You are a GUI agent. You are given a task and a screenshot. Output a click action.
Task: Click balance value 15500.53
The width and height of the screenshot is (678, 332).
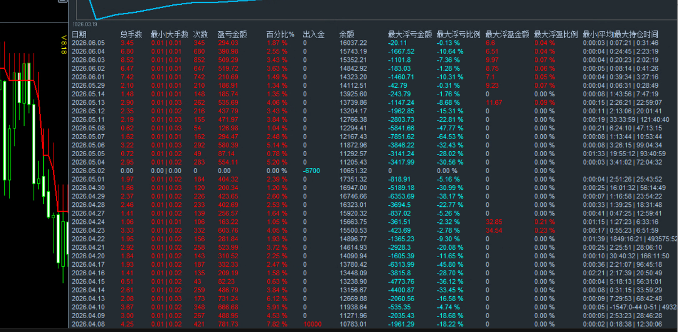pyautogui.click(x=353, y=230)
